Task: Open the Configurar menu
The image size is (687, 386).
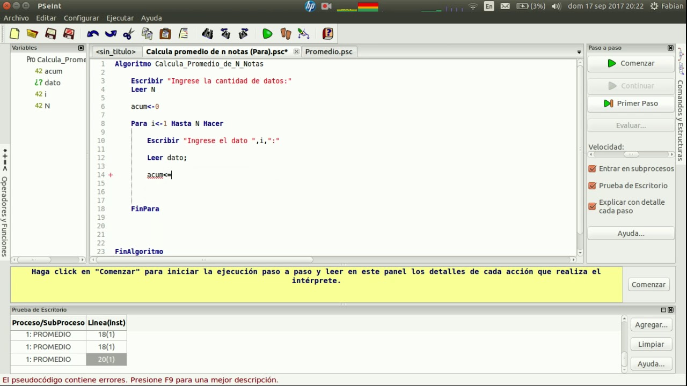Action: click(81, 18)
